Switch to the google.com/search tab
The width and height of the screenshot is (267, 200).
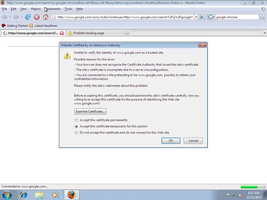coord(33,33)
